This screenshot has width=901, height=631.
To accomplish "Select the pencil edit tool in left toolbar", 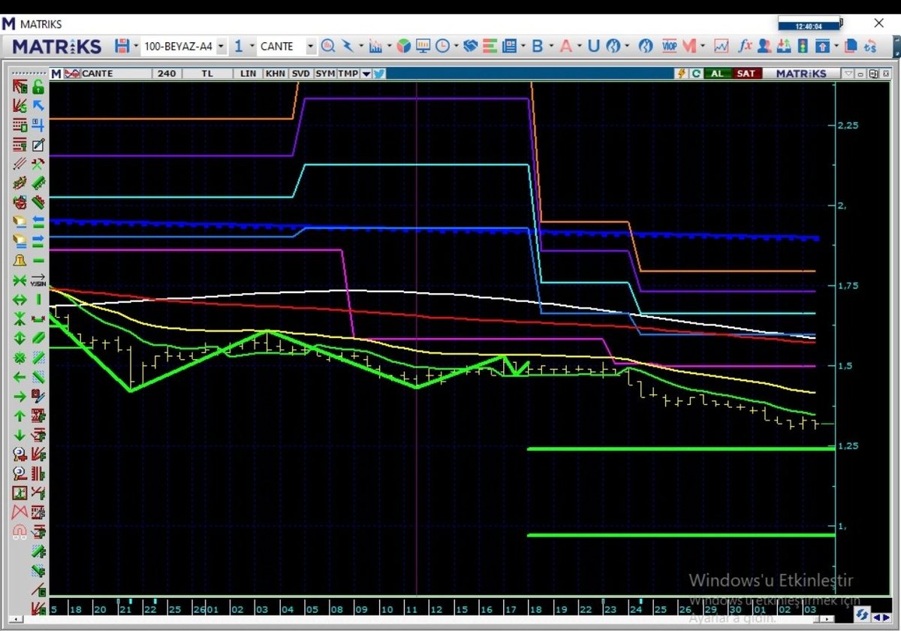I will [x=38, y=144].
